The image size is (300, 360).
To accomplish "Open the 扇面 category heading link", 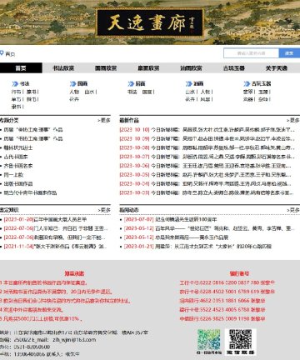I will [x=140, y=83].
